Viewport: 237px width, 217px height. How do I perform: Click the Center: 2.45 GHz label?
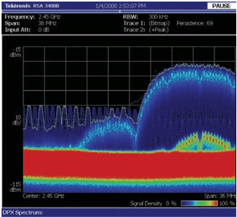43,196
